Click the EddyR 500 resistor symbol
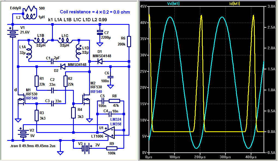279x161 pixels. coord(30,9)
